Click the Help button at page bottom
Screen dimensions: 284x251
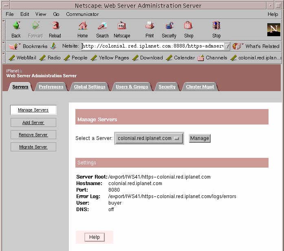tap(95, 237)
